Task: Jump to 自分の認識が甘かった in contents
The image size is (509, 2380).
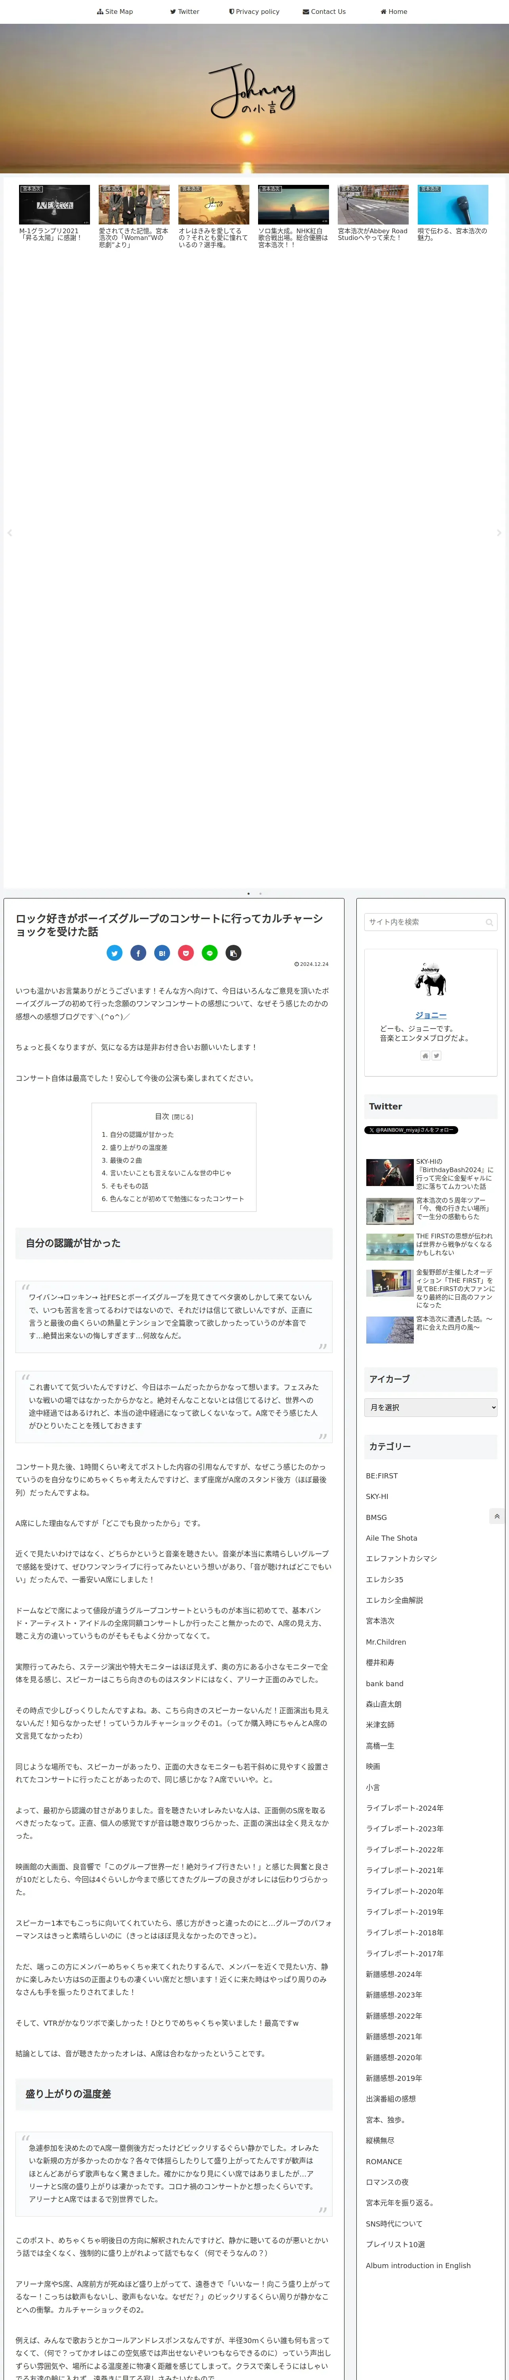Action: (x=142, y=1134)
